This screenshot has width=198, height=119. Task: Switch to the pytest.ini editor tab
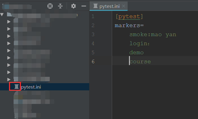pos(108,6)
